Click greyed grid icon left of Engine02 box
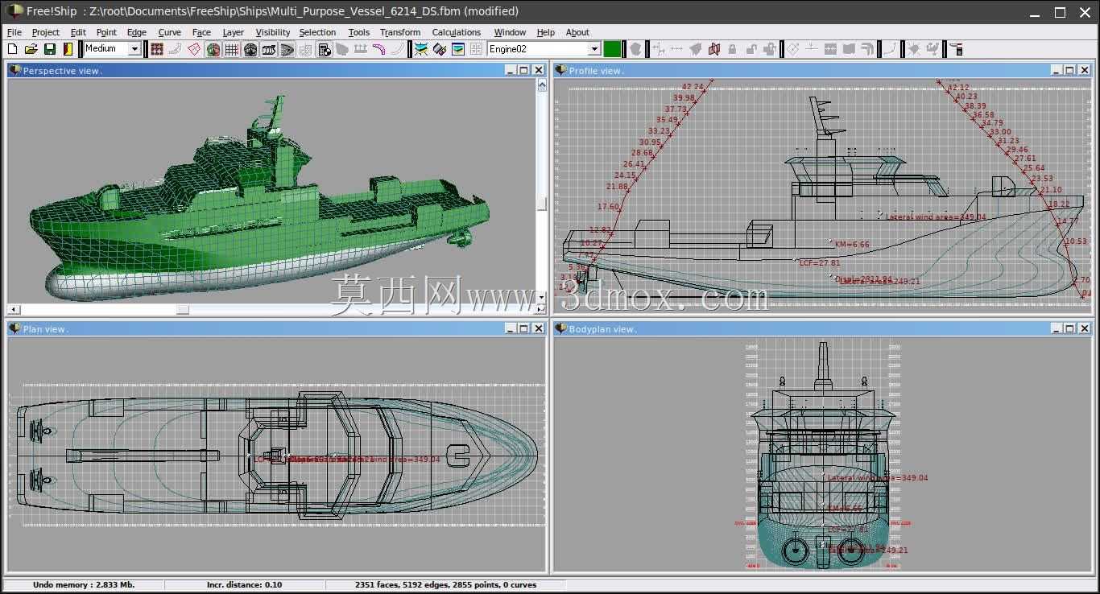The width and height of the screenshot is (1100, 594). (x=475, y=49)
